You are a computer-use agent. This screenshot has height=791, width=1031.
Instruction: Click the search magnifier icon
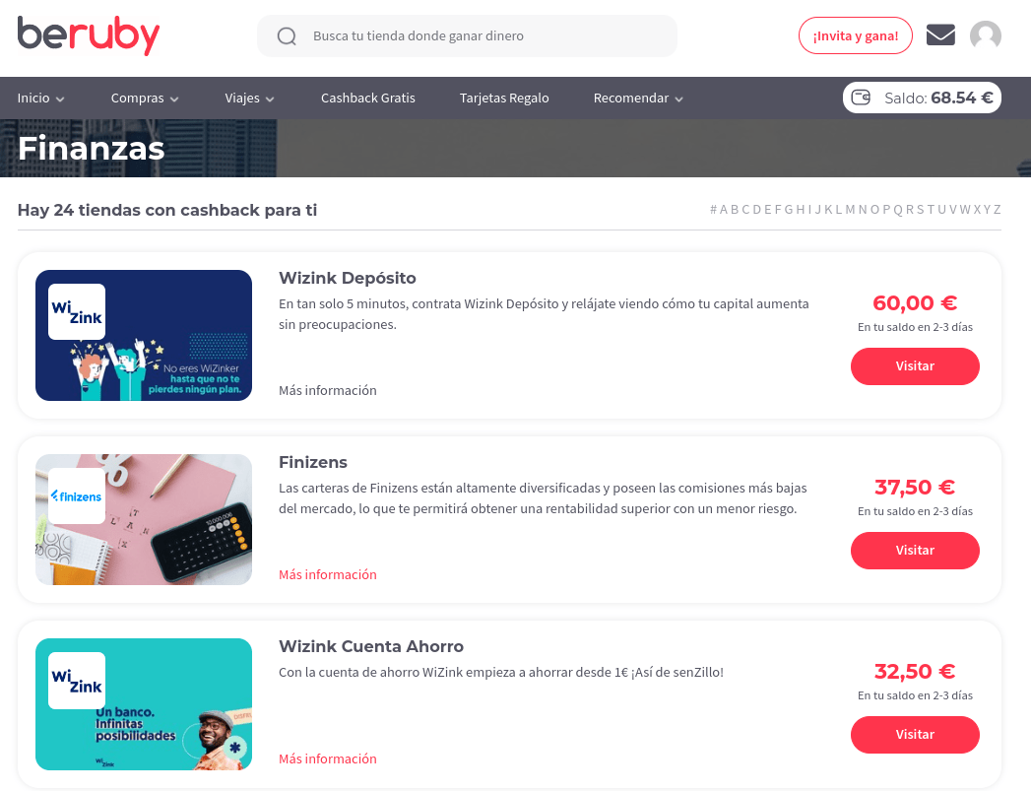[287, 36]
